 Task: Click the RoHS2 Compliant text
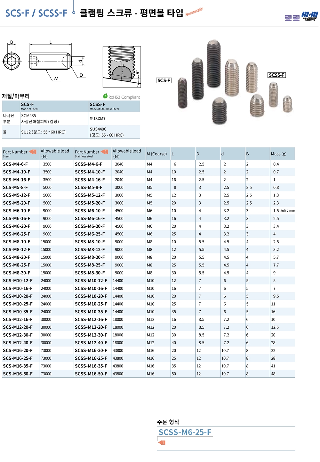tap(124, 97)
